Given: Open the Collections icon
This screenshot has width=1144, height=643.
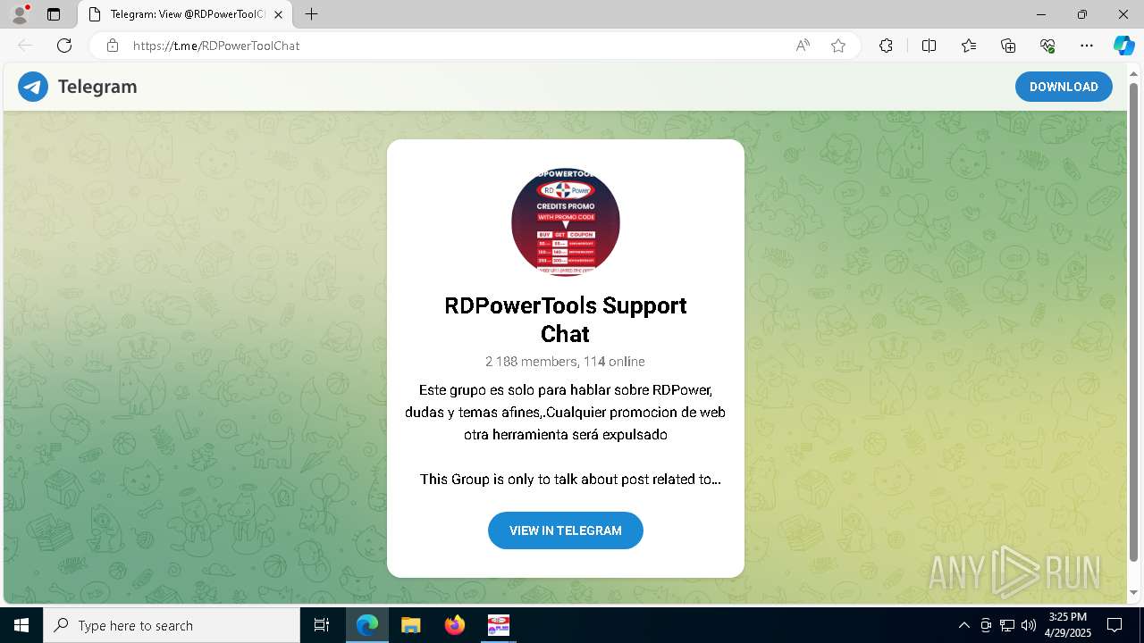Looking at the screenshot, I should pos(1008,46).
